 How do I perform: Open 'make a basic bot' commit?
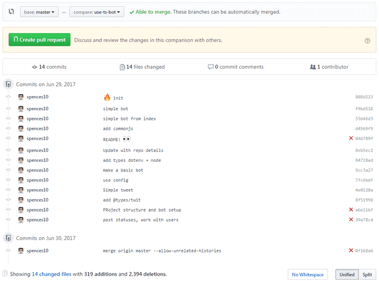123,170
